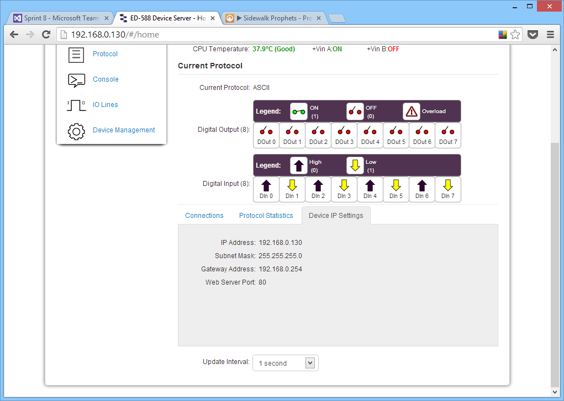Select the Device IP Settings tab
This screenshot has height=401, width=564.
point(336,216)
